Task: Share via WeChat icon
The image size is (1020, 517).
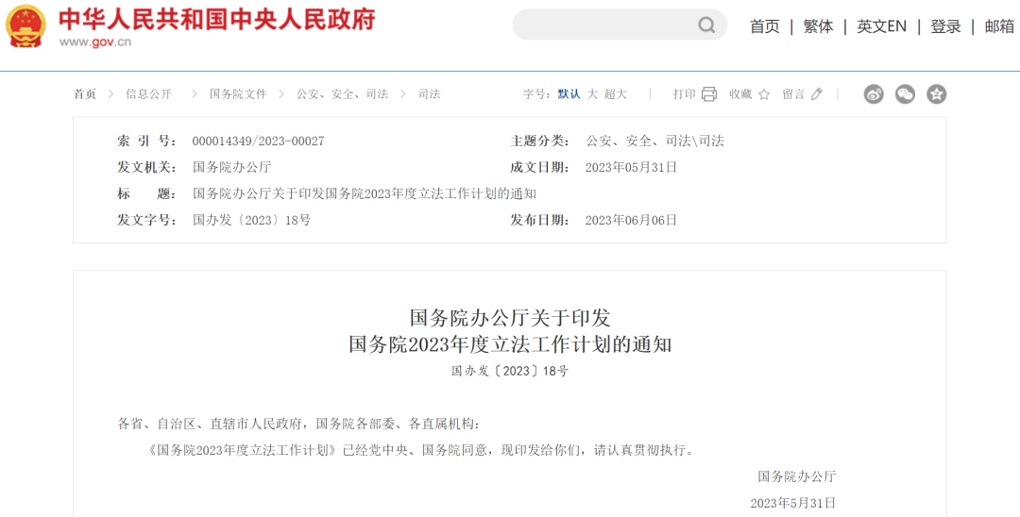Action: 905,94
